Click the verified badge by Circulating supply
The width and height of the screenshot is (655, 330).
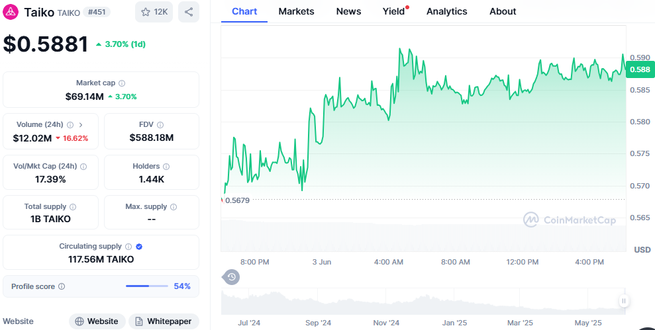point(139,247)
